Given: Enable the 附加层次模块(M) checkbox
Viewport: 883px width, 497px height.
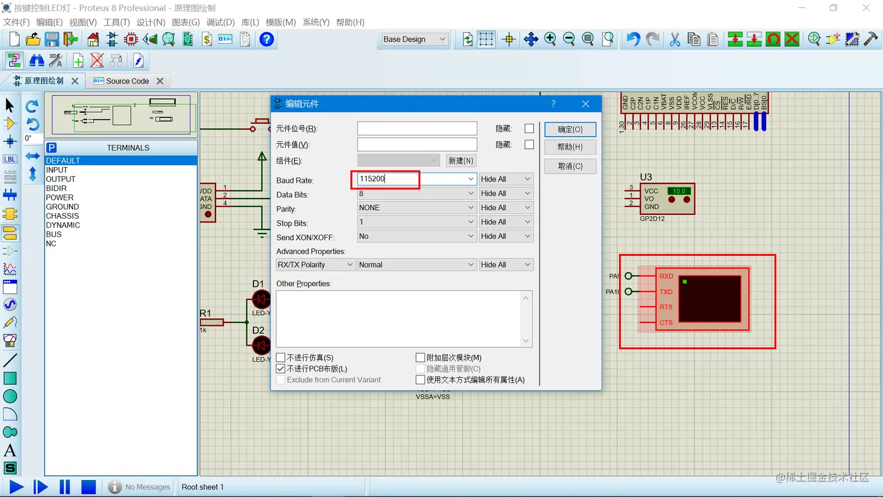Looking at the screenshot, I should [x=420, y=357].
